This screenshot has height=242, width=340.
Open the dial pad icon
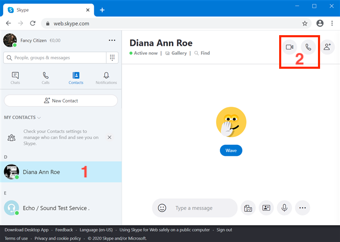pyautogui.click(x=112, y=58)
